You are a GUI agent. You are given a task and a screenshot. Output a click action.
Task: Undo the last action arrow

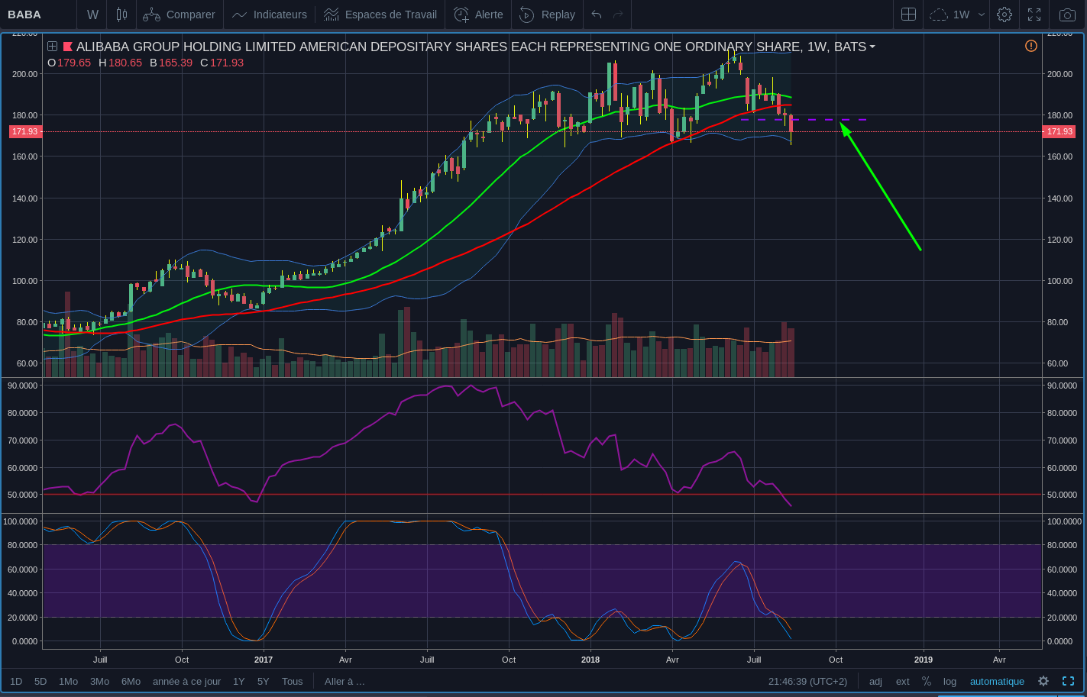pos(597,15)
